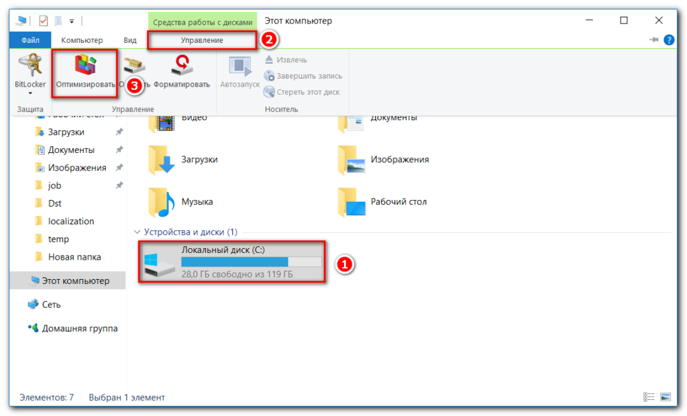Viewport: 687px width, 416px height.
Task: Toggle ribbon pin icon next to help
Action: point(653,40)
